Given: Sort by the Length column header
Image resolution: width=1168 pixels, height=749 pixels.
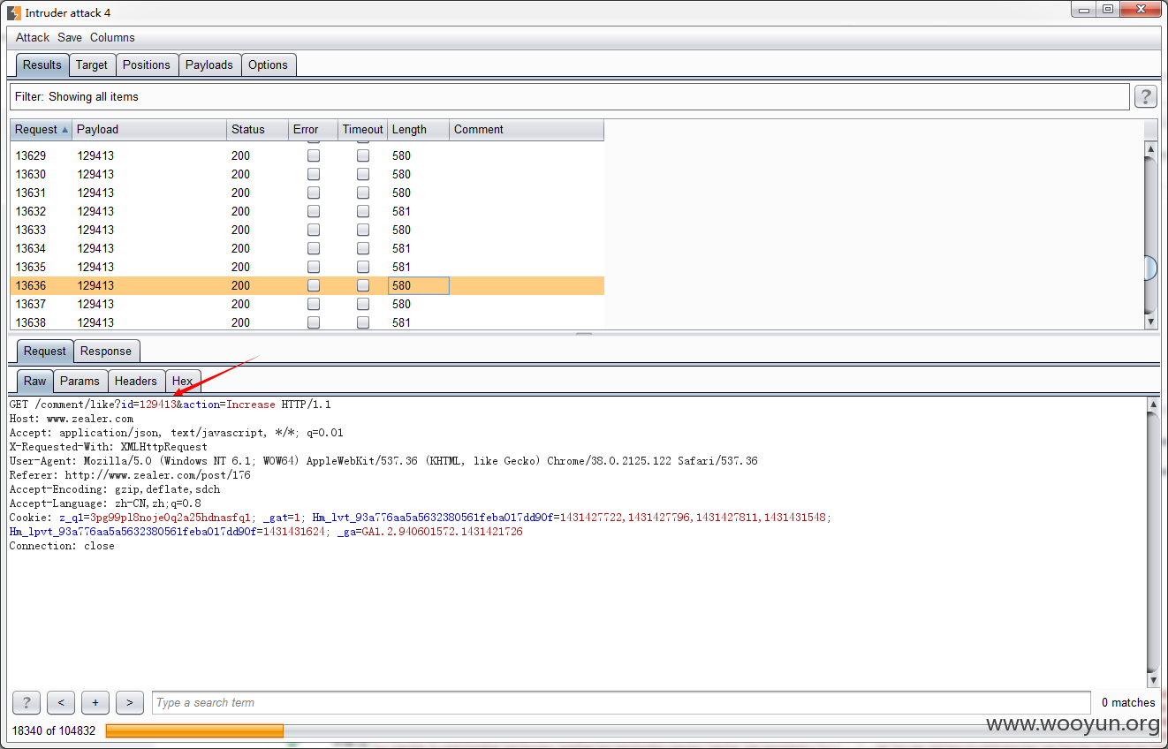Looking at the screenshot, I should (419, 129).
